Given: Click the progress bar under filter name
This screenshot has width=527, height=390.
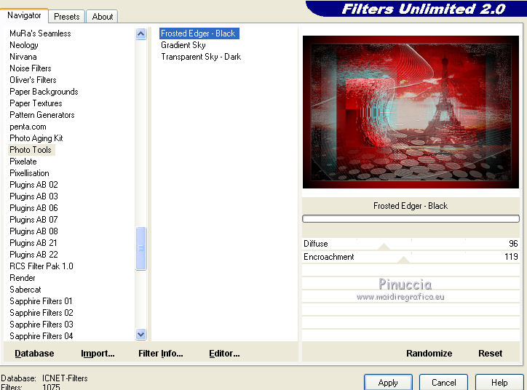Looking at the screenshot, I should [x=411, y=219].
